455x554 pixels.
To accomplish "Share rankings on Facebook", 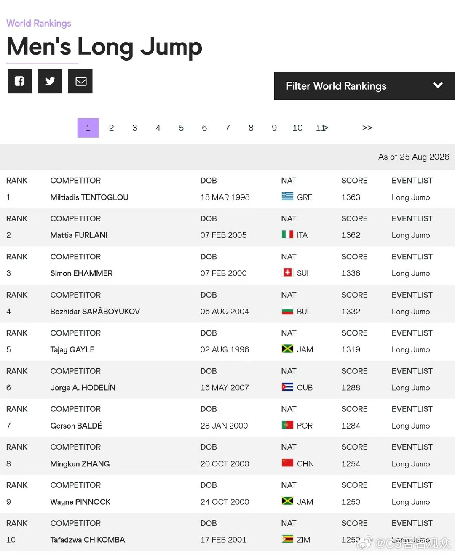I will [x=19, y=81].
